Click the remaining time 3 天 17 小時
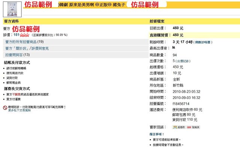This screenshot has width=240, height=147. tap(183, 42)
